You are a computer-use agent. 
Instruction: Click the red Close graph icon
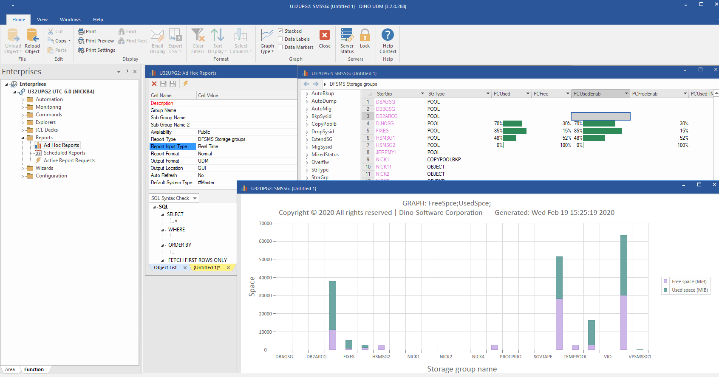325,36
